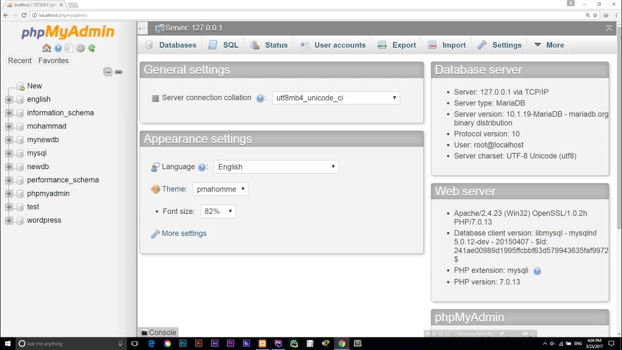This screenshot has height=350, width=622.
Task: Select the phpmyadmin database name in tree
Action: pos(48,193)
